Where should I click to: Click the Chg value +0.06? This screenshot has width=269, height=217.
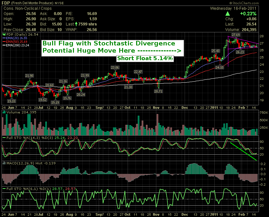pyautogui.click(x=251, y=19)
